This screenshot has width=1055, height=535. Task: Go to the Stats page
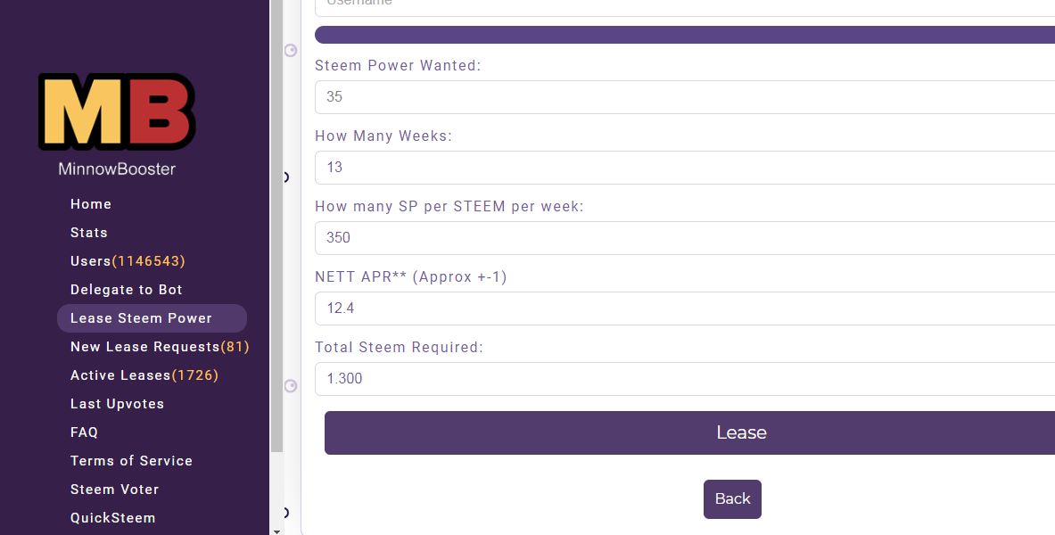[x=89, y=232]
